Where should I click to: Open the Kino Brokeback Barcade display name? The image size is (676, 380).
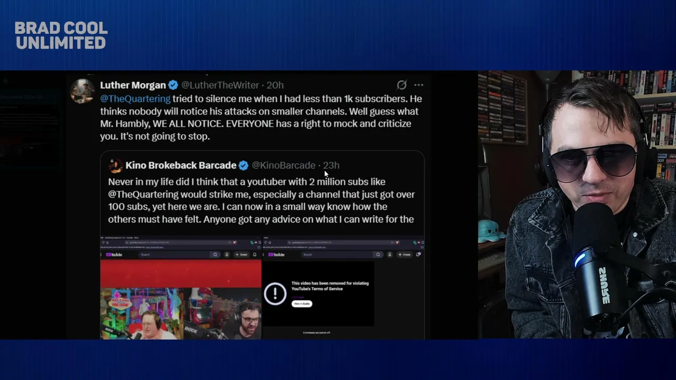[x=181, y=165]
